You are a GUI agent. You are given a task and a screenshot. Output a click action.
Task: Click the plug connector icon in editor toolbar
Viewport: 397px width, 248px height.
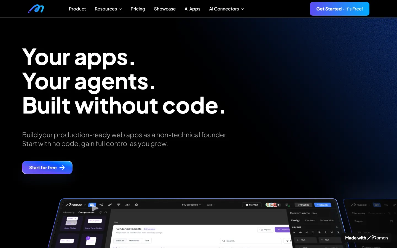110,205
